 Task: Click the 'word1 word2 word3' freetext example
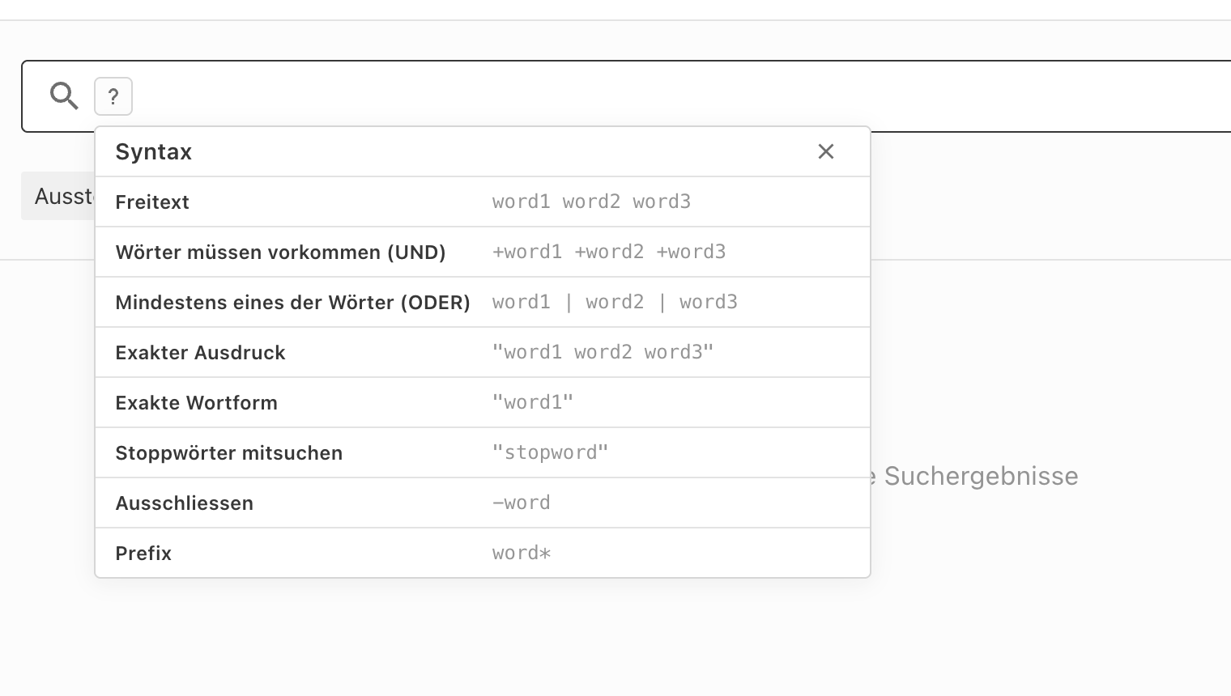(591, 202)
